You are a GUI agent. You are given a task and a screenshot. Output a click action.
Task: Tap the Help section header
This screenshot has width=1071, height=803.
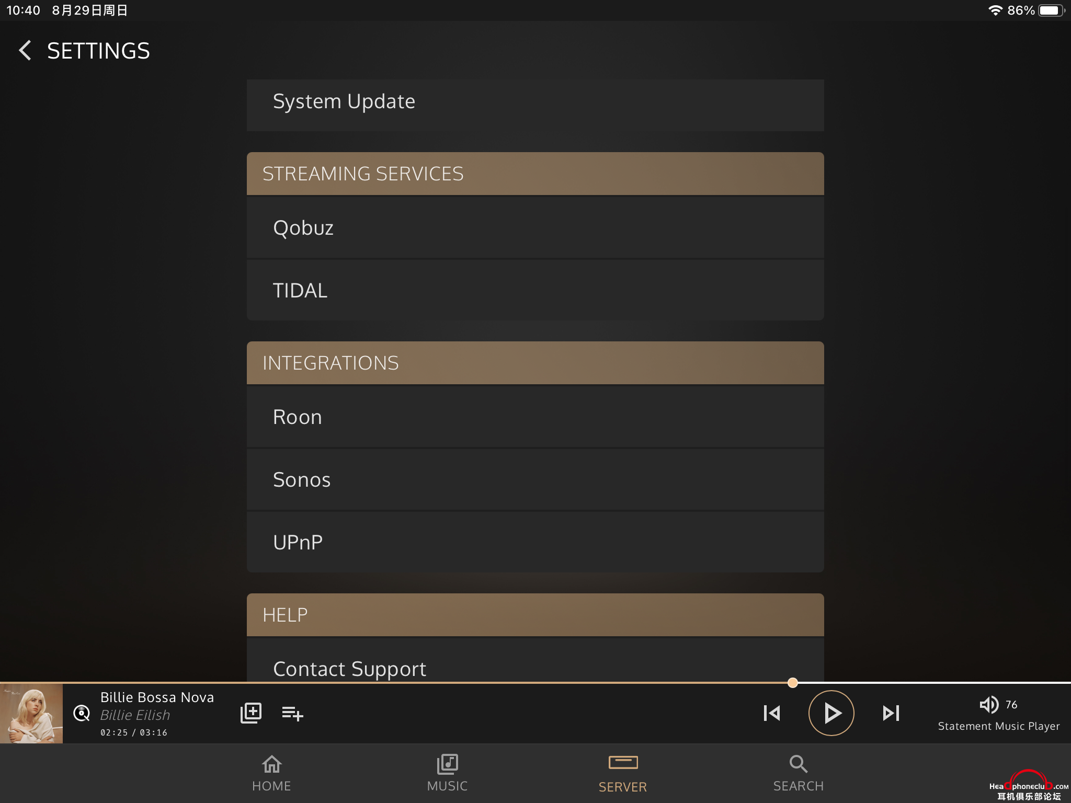535,615
